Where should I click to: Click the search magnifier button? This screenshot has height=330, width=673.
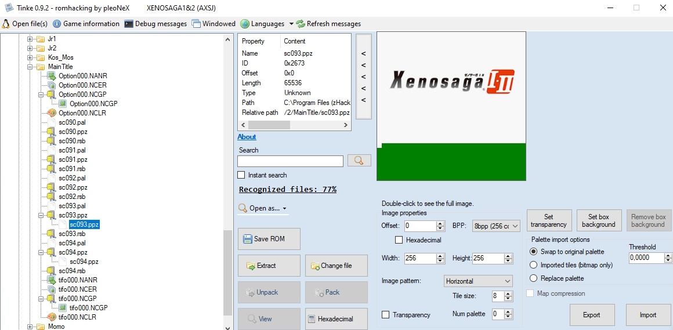[x=359, y=161]
